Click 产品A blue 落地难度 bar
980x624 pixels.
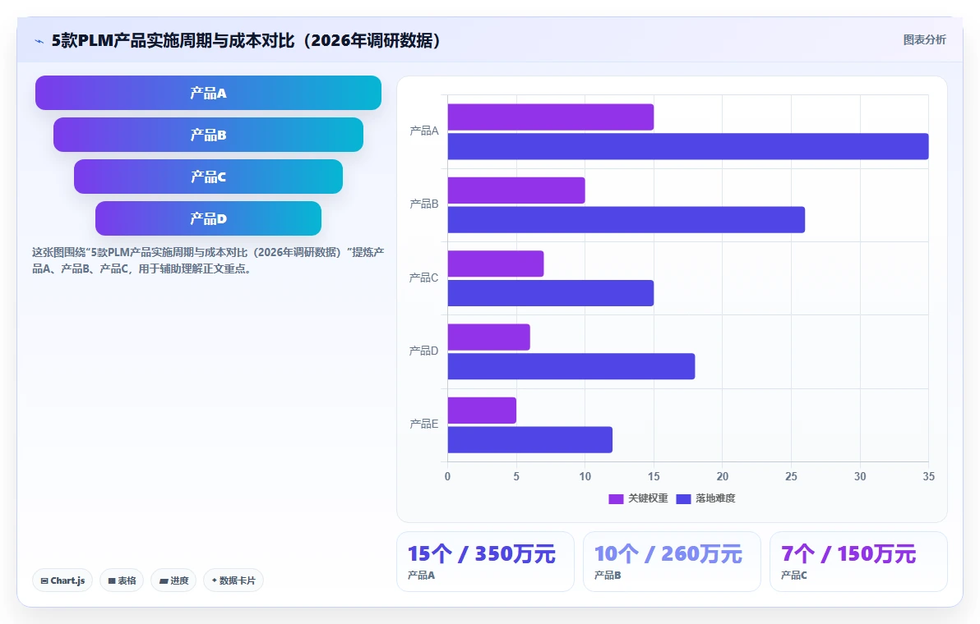click(688, 147)
